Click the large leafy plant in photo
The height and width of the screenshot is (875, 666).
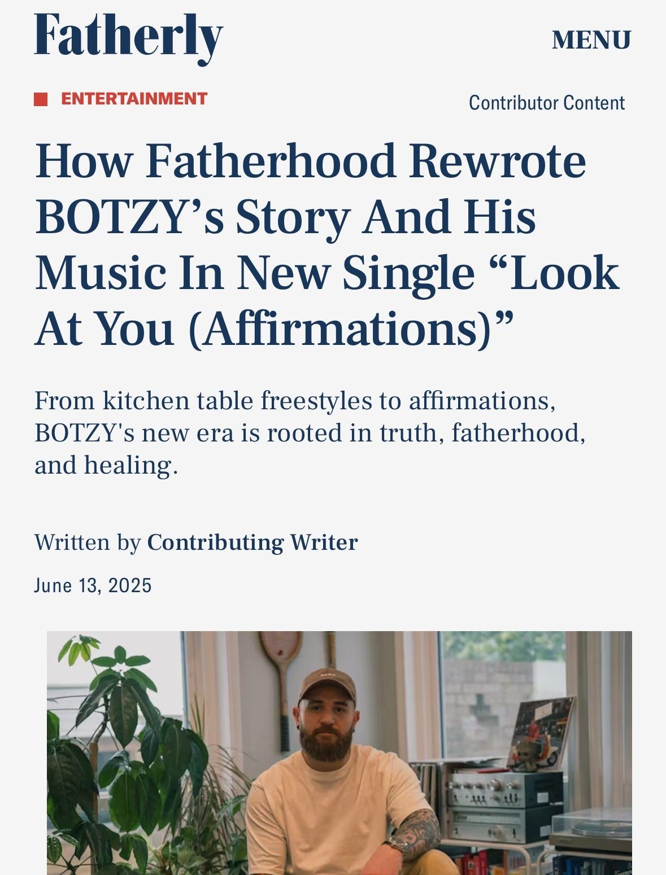tap(127, 756)
